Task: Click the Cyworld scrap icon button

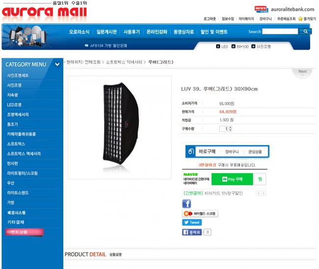Action: [200, 214]
